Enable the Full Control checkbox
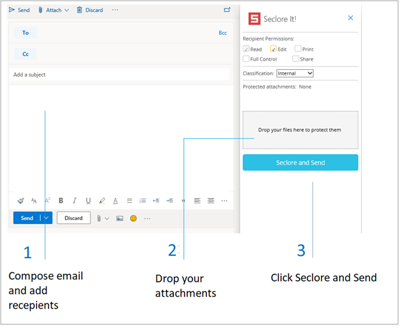The height and width of the screenshot is (328, 401). click(x=247, y=59)
